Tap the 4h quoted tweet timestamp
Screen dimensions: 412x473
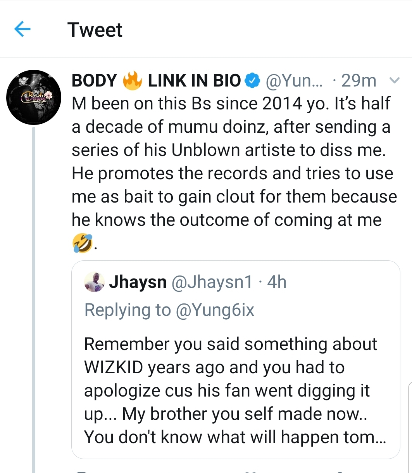(x=277, y=282)
